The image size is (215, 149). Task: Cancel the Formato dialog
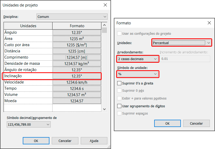pyautogui.click(x=196, y=123)
